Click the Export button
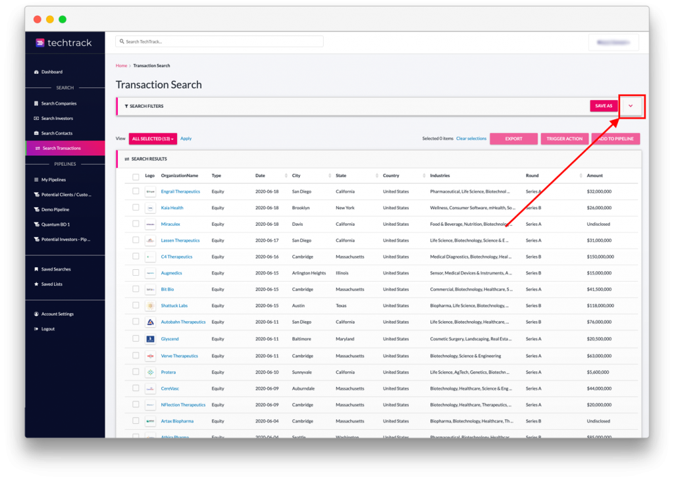674x487 pixels. tap(513, 139)
